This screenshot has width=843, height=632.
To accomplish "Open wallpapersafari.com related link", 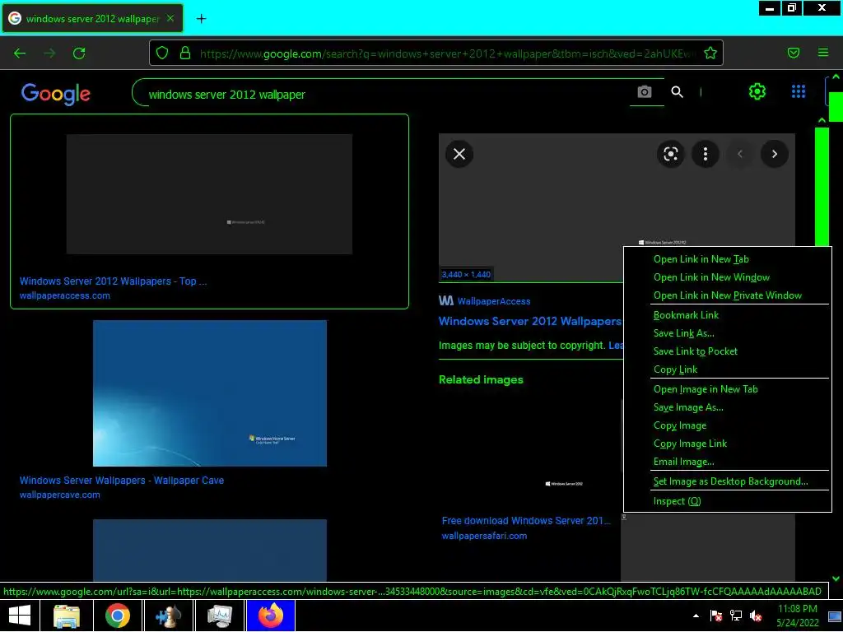I will coord(484,536).
